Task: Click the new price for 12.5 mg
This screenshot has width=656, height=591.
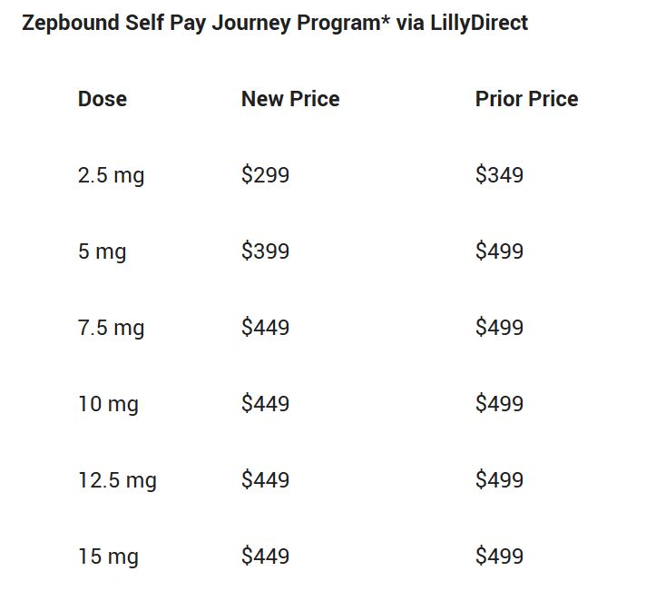Action: click(x=265, y=480)
